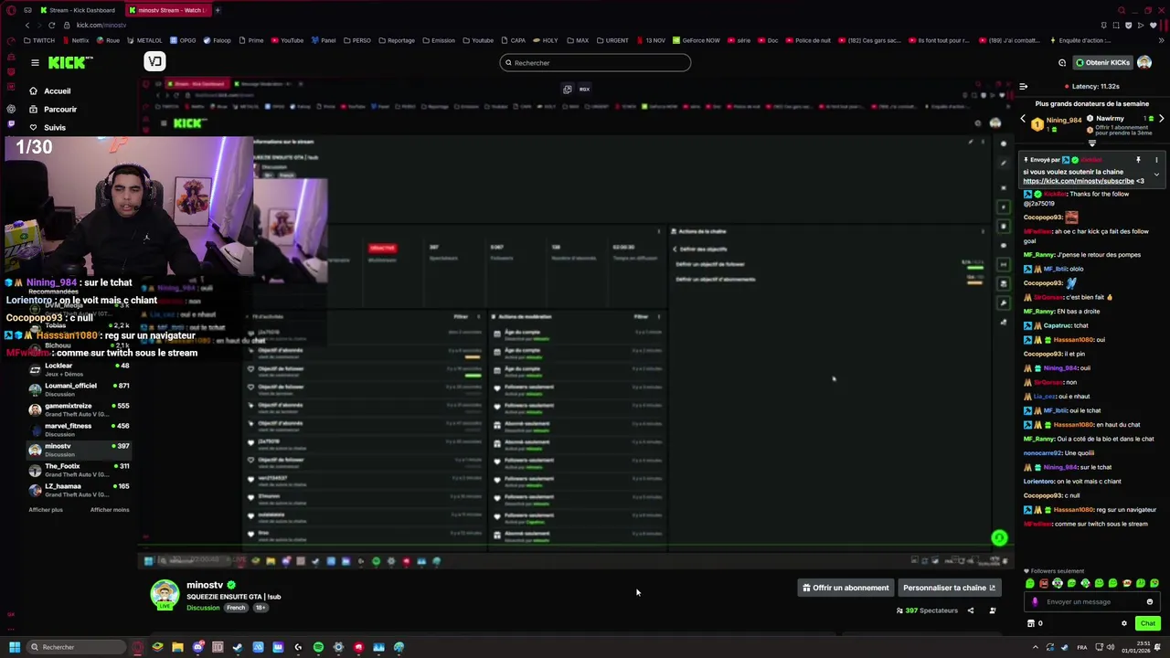1170x658 pixels.
Task: Type in Envoyer un message field
Action: 1091,601
